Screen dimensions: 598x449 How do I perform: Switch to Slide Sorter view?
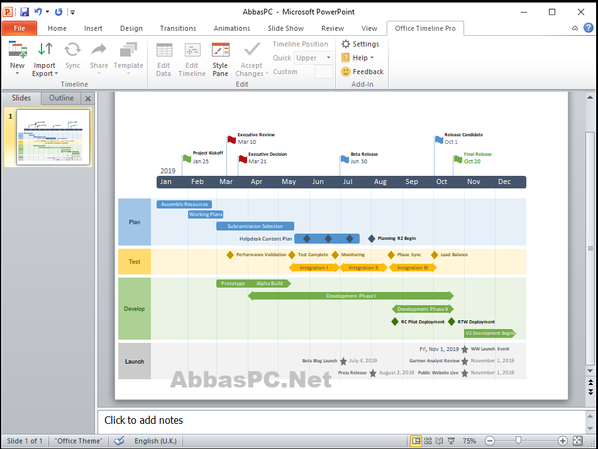tap(428, 441)
